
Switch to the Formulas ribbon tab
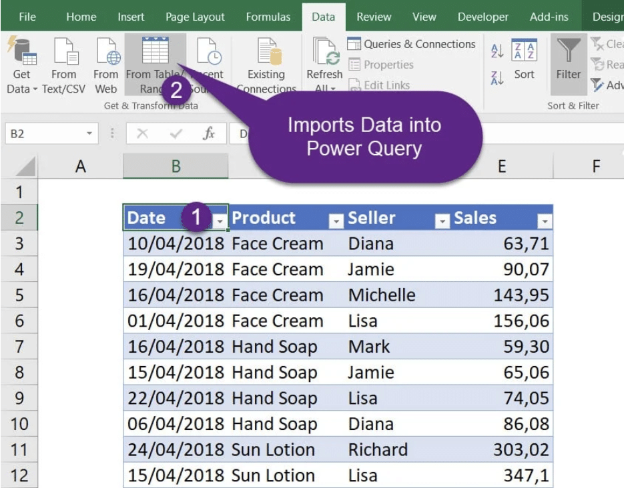pos(268,17)
